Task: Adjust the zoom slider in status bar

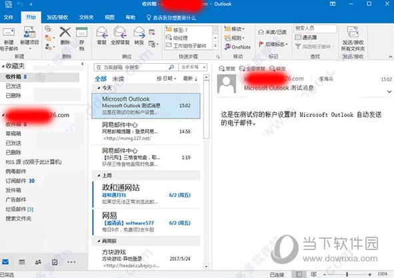Action: [x=347, y=274]
